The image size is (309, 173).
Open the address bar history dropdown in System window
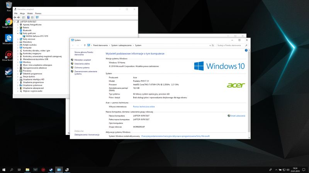point(210,45)
